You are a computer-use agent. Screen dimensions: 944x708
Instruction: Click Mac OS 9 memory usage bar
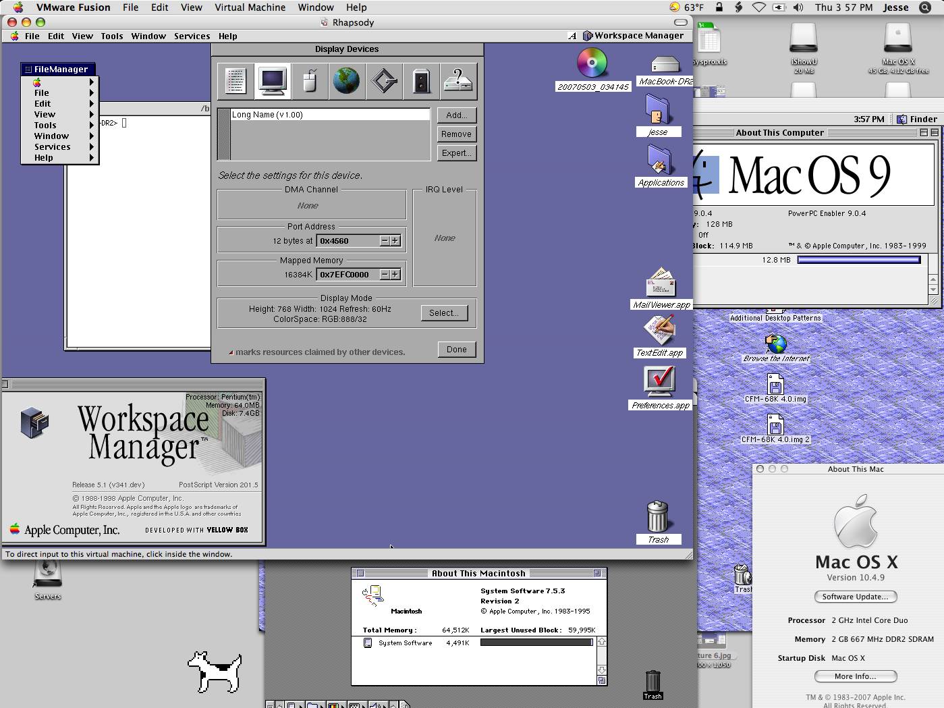(859, 260)
